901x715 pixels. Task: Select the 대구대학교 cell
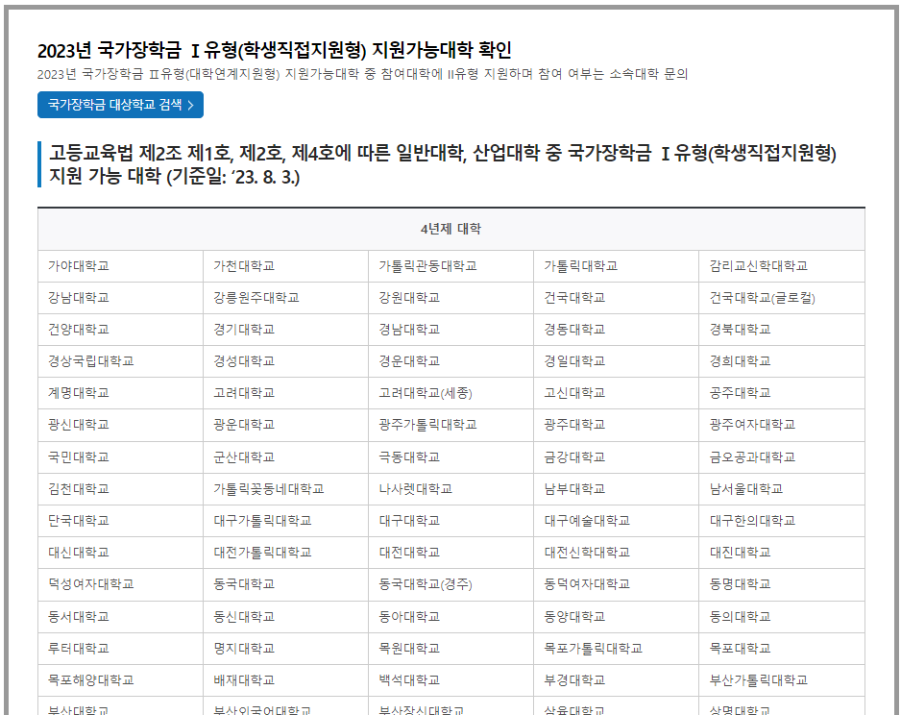(x=451, y=521)
